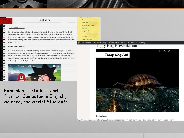The width and height of the screenshot is (184, 138).
Task: Select Math 9 in sticky note menu
Action: (x=85, y=37)
